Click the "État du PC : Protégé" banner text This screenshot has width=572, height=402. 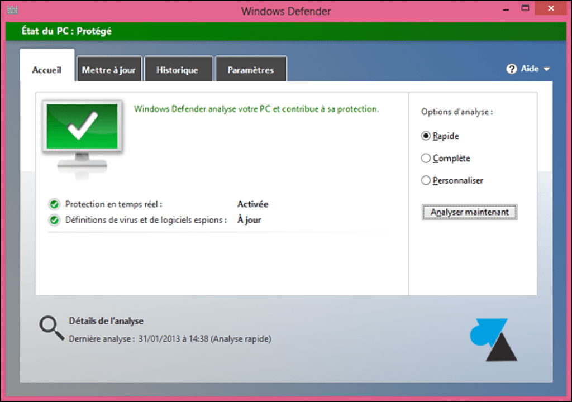[66, 31]
